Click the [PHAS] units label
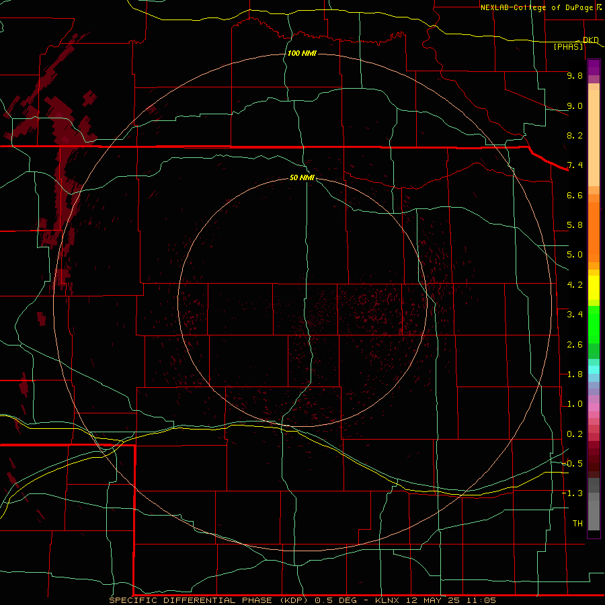The width and height of the screenshot is (605, 605). pyautogui.click(x=568, y=46)
